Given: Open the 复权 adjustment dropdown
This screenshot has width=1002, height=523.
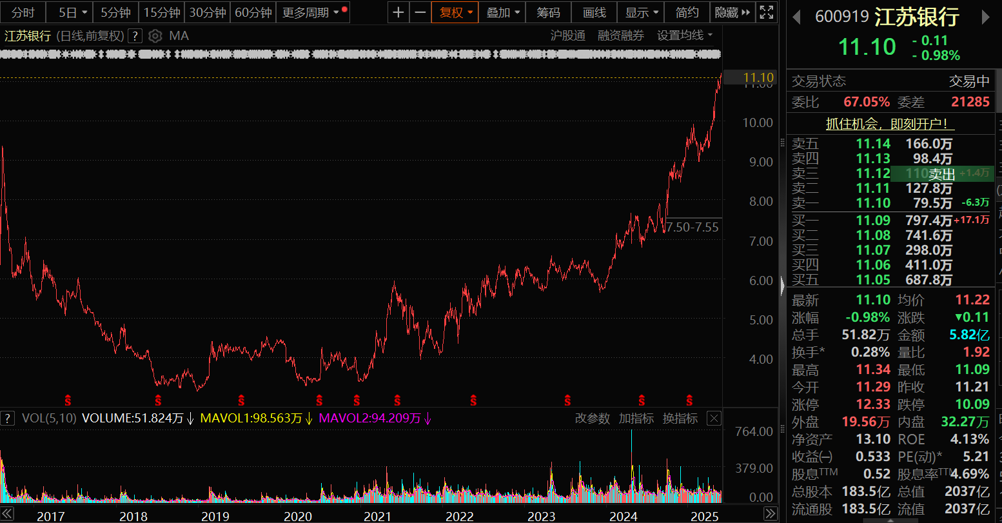Looking at the screenshot, I should click(455, 12).
